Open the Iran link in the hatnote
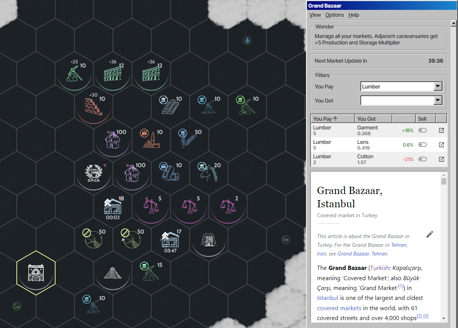This screenshot has width=458, height=328. click(322, 254)
